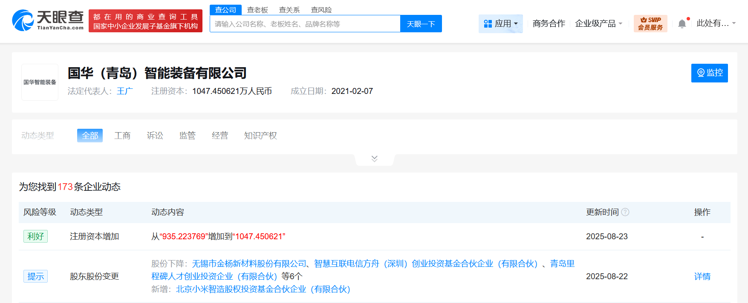Expand the 企业级产品 menu
Screen dimensions: 748x303
(x=599, y=23)
